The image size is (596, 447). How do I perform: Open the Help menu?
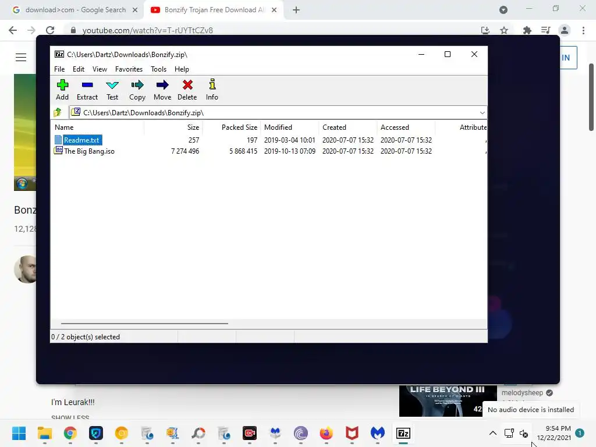[182, 69]
